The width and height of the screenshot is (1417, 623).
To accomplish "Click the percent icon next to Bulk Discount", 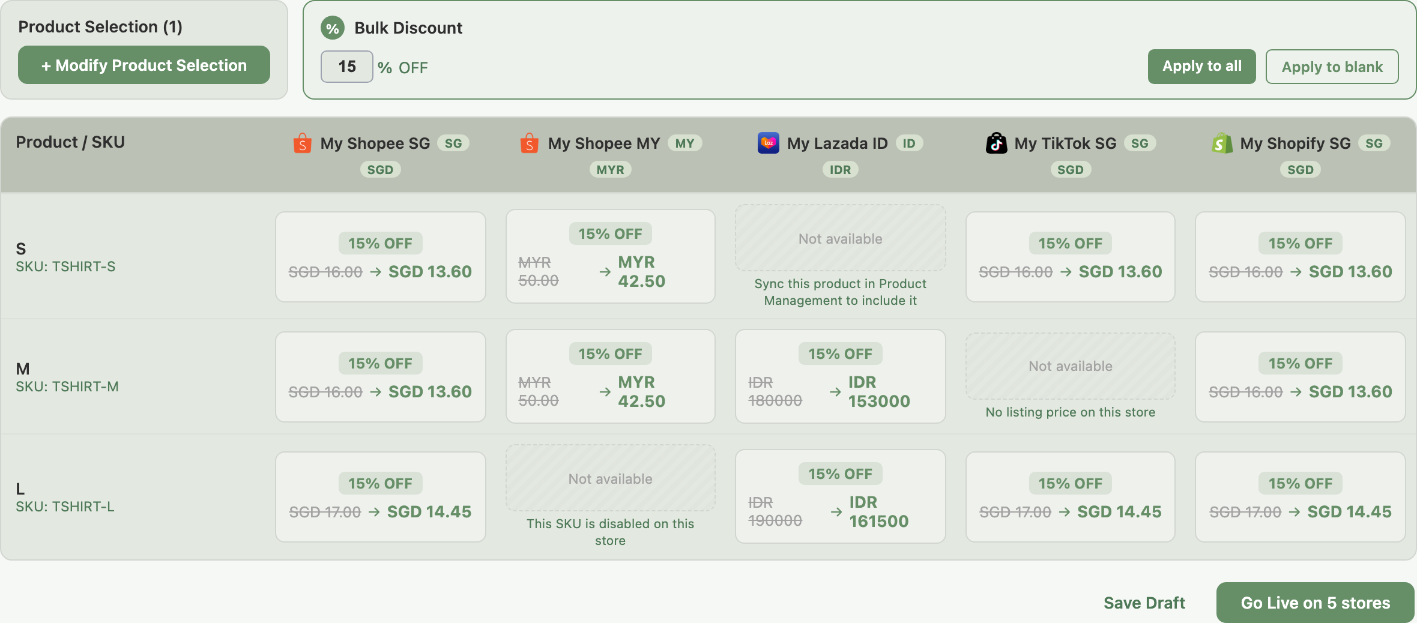I will pyautogui.click(x=333, y=28).
